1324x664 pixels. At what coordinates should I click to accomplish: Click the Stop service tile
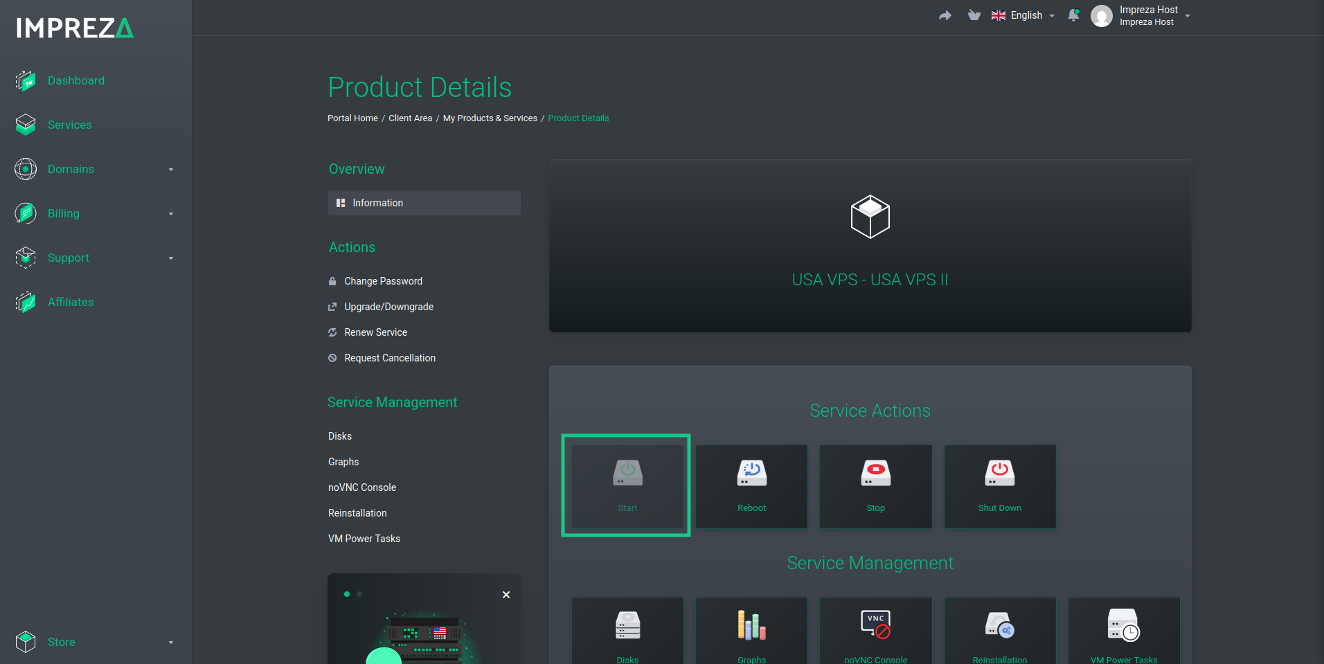pyautogui.click(x=875, y=486)
